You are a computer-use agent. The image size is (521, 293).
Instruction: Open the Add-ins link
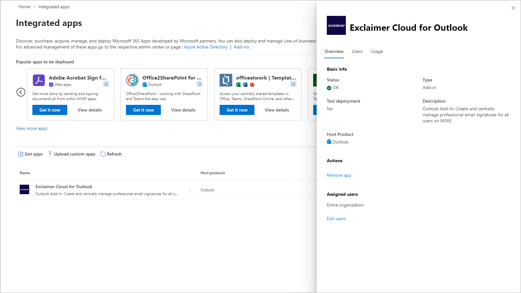[x=241, y=47]
